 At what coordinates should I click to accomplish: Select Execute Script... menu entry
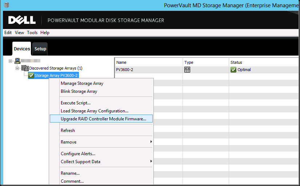click(101, 103)
